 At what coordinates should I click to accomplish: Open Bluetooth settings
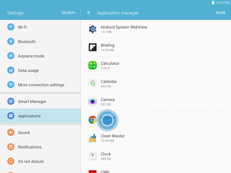point(40,42)
